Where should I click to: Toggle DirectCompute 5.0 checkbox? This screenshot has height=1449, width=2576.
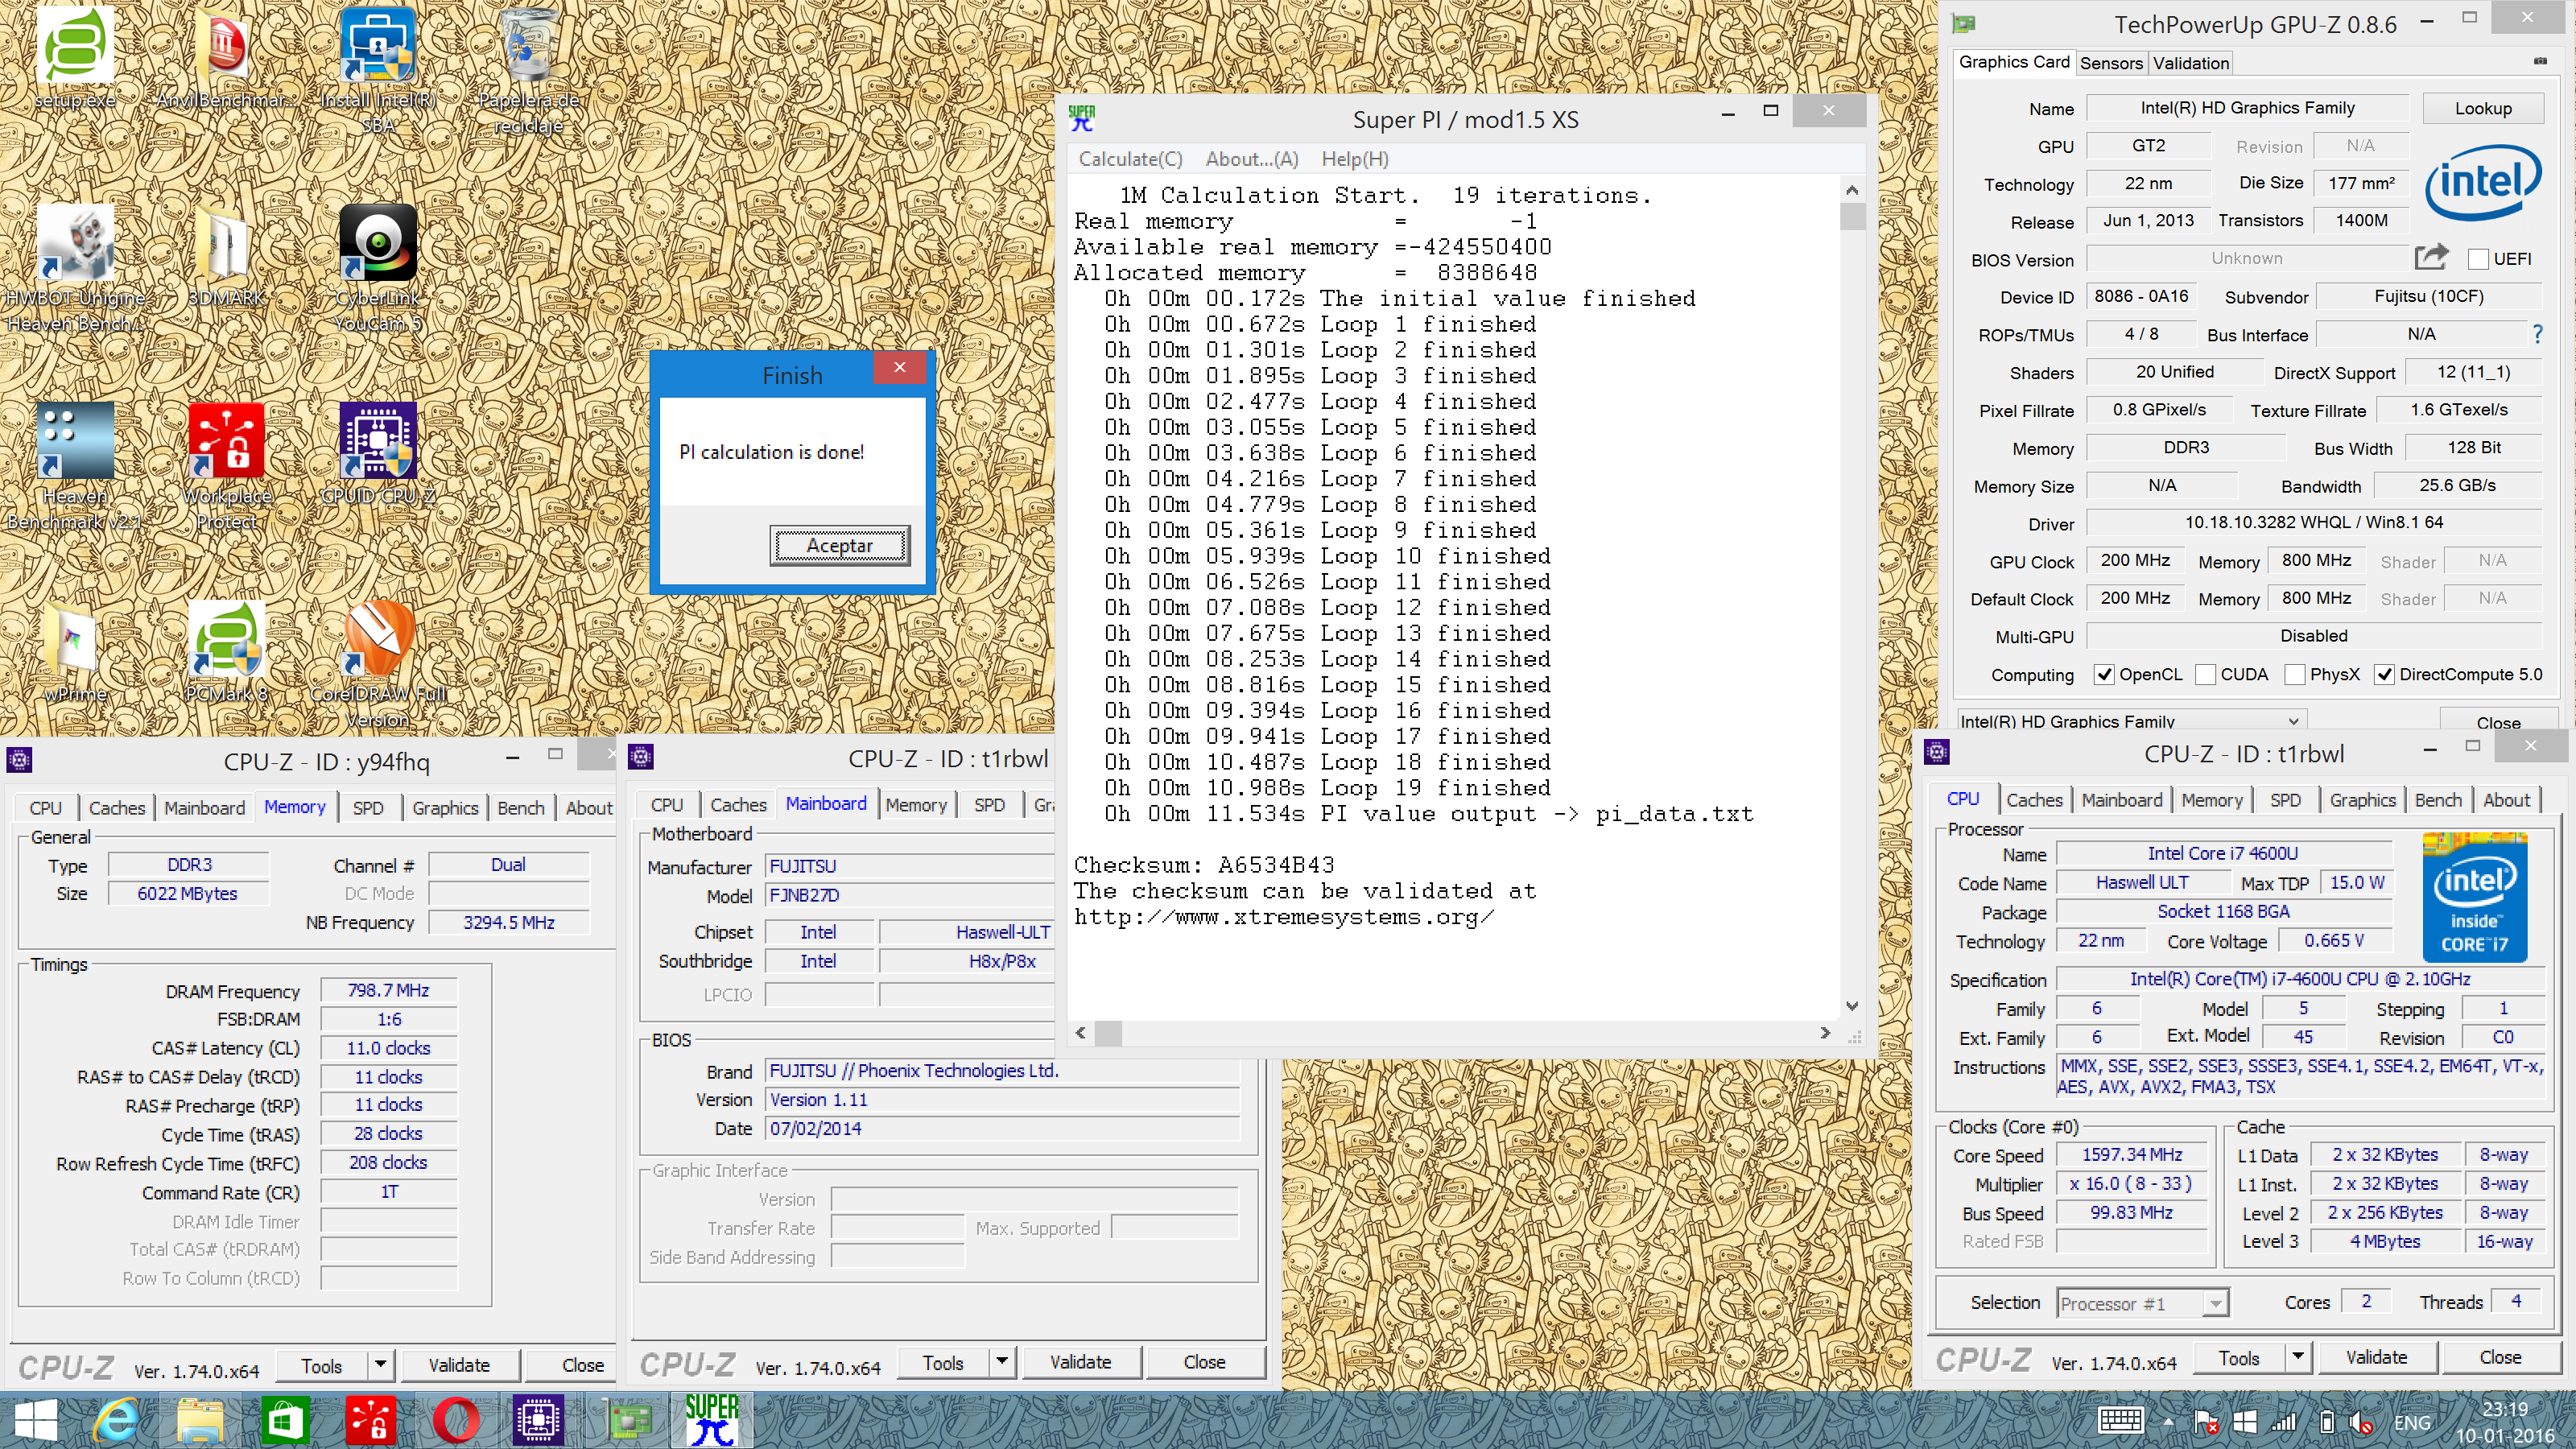click(2385, 675)
